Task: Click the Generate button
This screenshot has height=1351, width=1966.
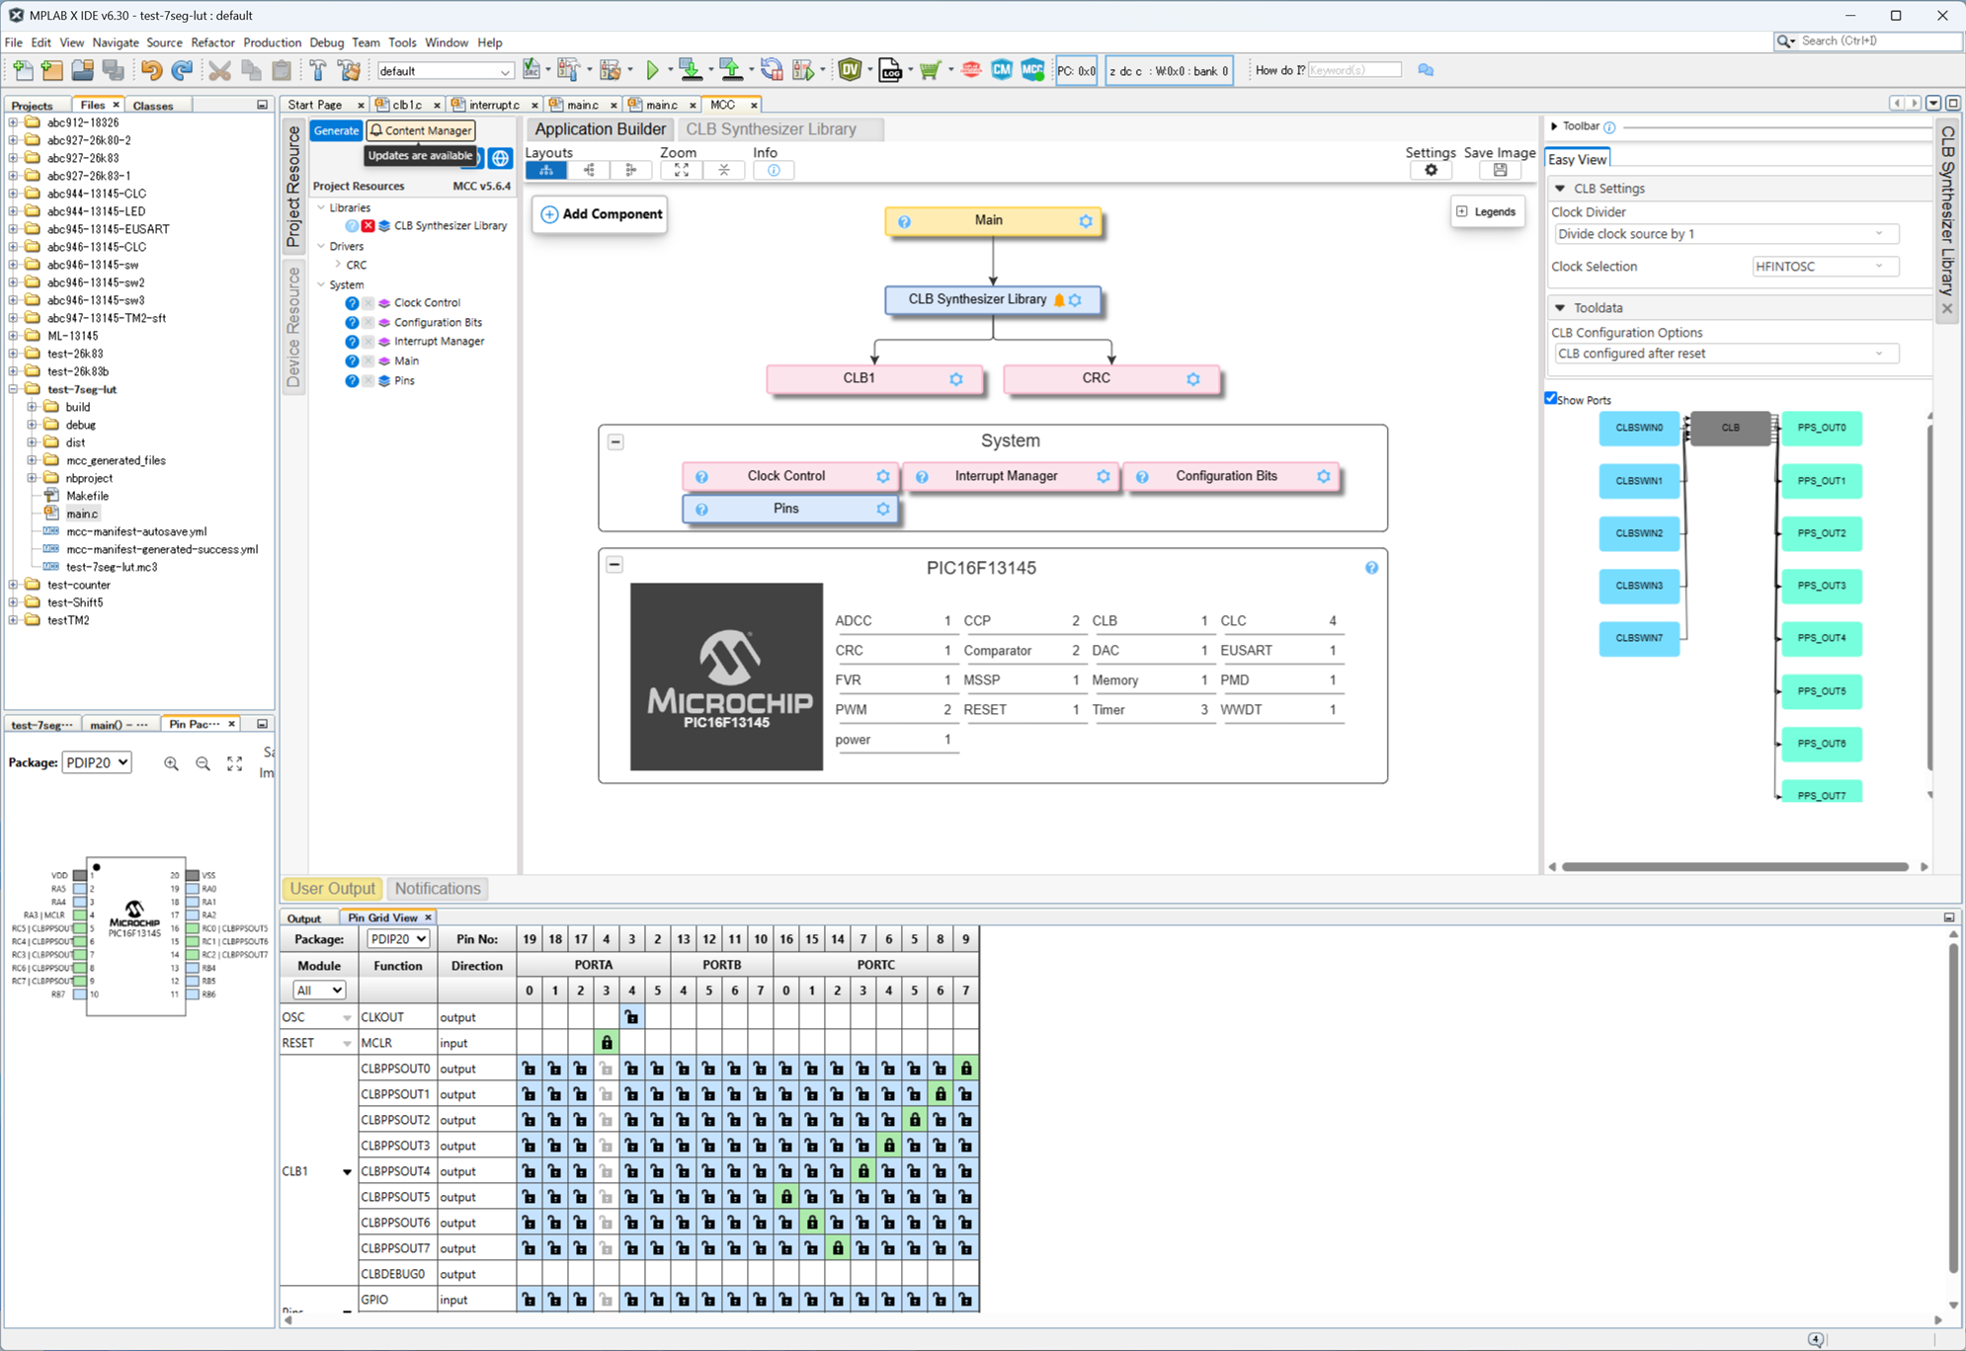Action: (336, 130)
